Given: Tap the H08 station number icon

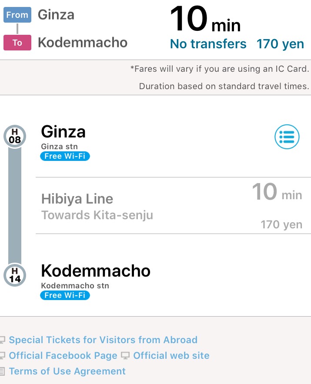Looking at the screenshot, I should click(x=15, y=137).
